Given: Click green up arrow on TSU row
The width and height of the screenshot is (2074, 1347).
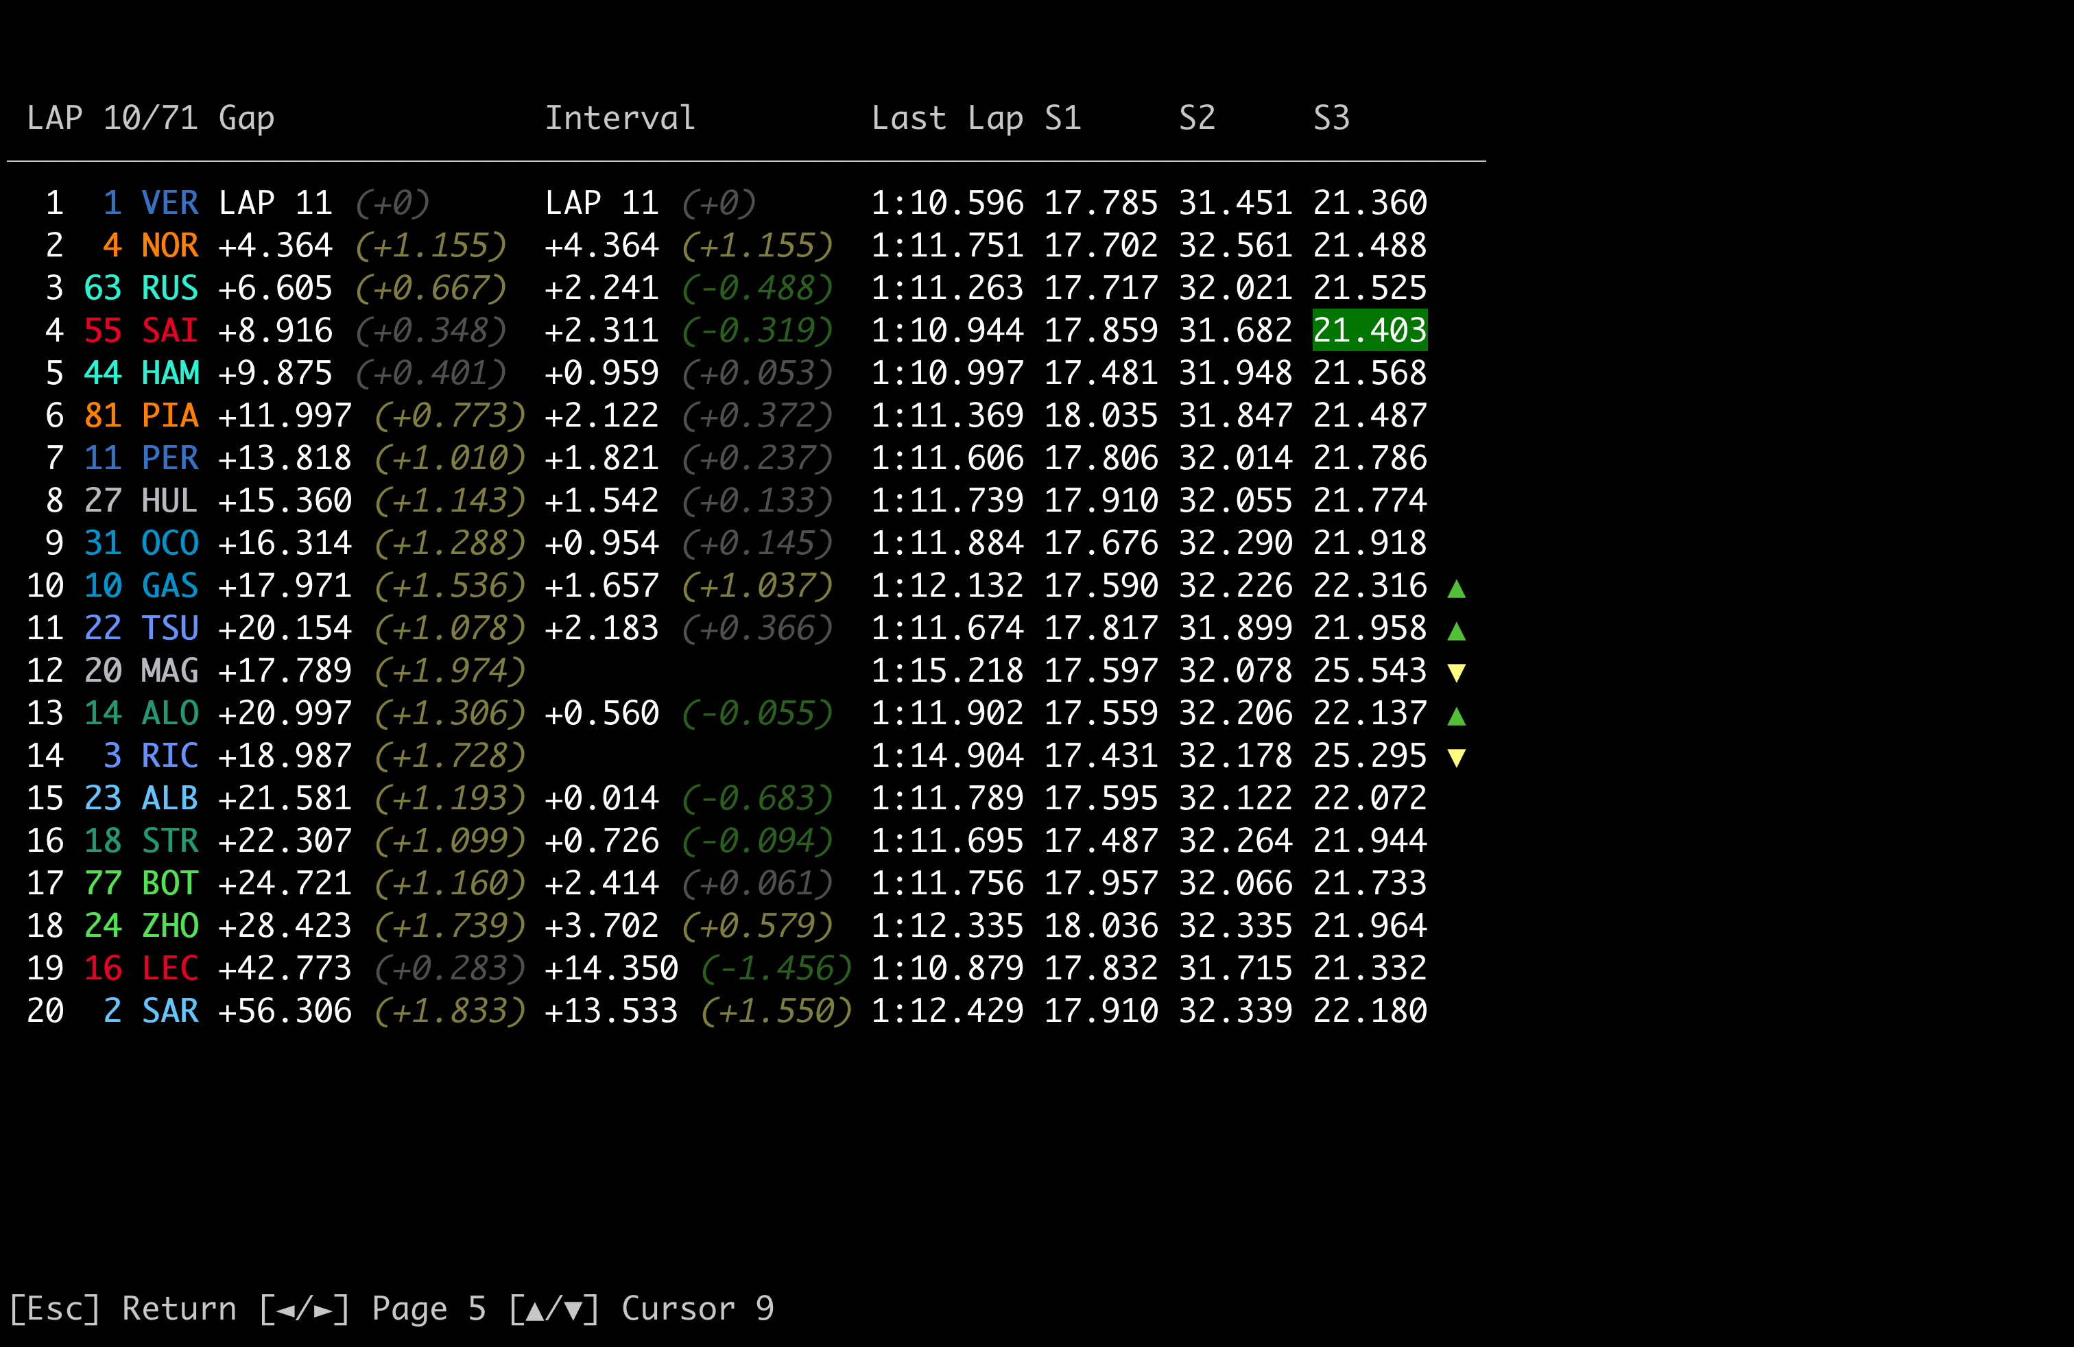Looking at the screenshot, I should [x=1456, y=631].
